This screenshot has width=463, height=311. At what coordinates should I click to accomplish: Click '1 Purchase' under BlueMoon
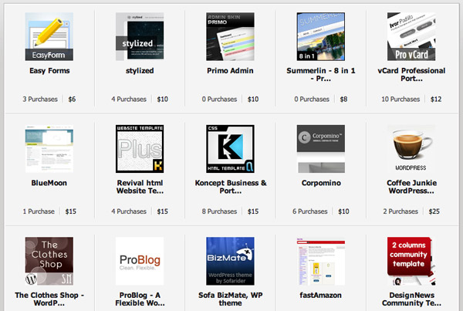pyautogui.click(x=39, y=211)
